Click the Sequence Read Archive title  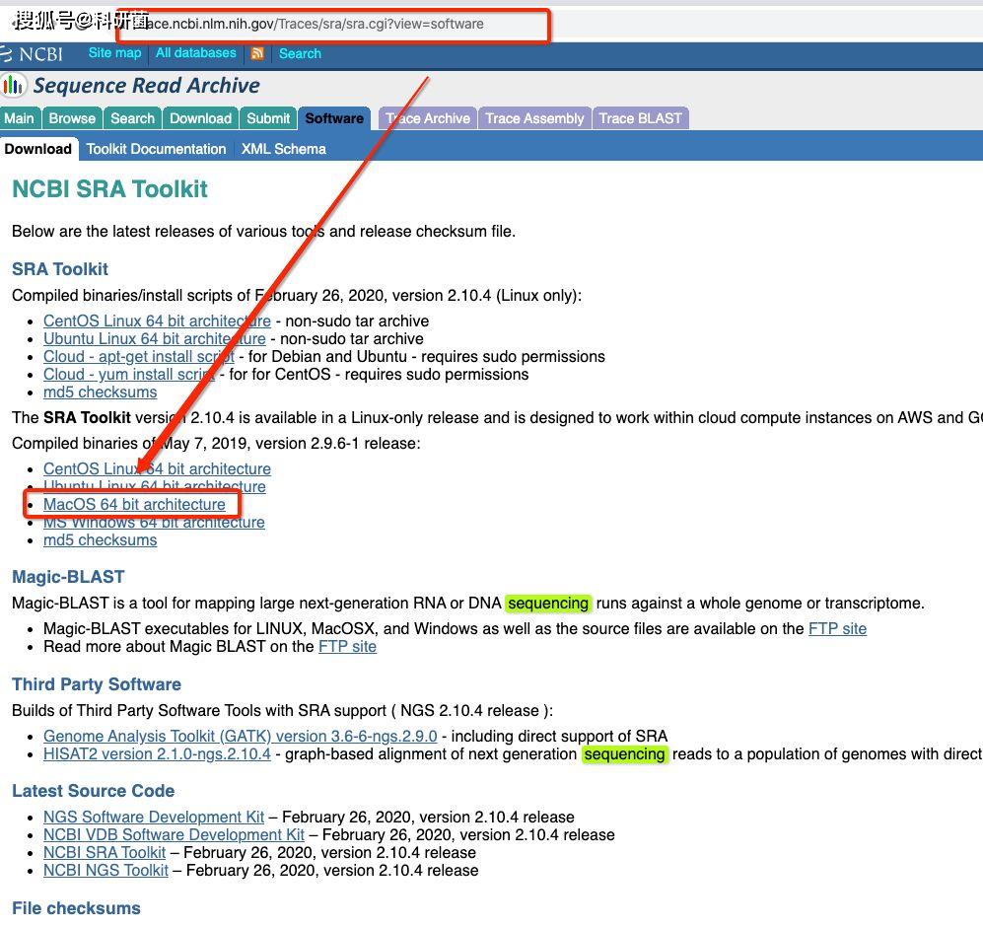(147, 85)
